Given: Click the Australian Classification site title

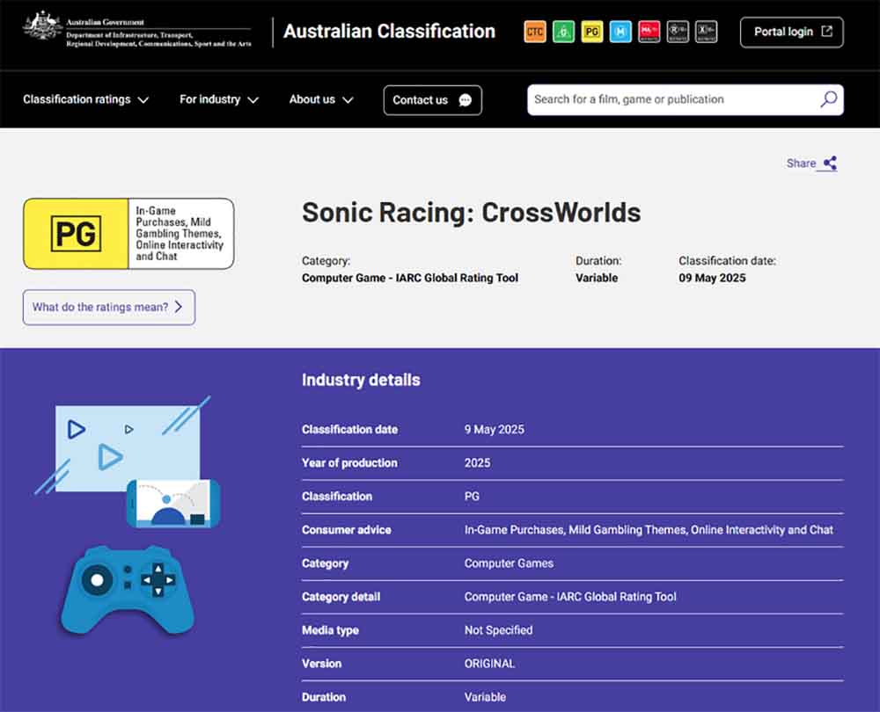Looking at the screenshot, I should click(389, 32).
